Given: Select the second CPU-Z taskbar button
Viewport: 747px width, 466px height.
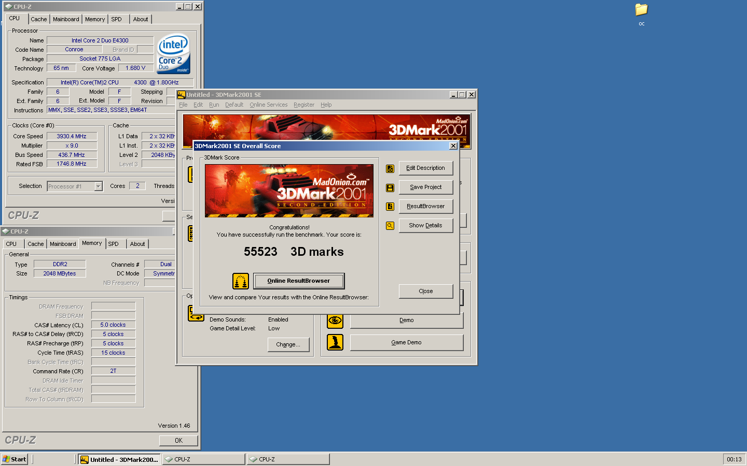Looking at the screenshot, I should (288, 459).
